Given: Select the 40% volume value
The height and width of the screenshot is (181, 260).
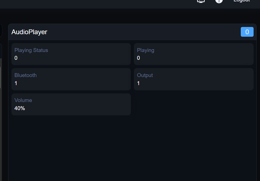Looking at the screenshot, I should tap(20, 108).
